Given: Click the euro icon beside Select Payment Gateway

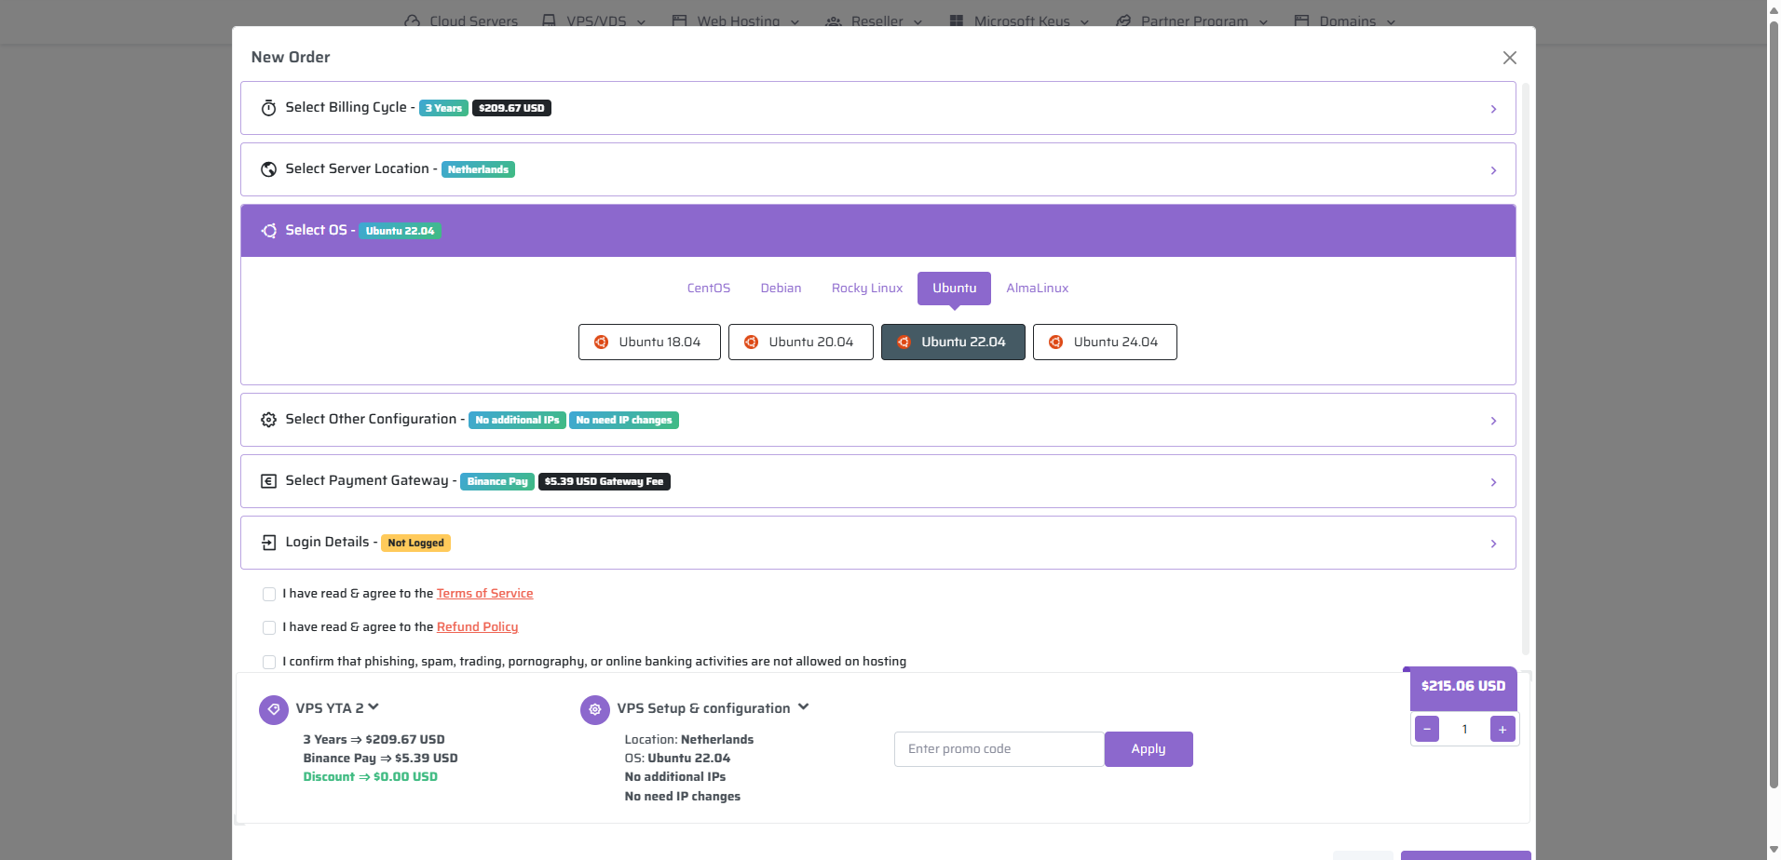Looking at the screenshot, I should pyautogui.click(x=268, y=481).
